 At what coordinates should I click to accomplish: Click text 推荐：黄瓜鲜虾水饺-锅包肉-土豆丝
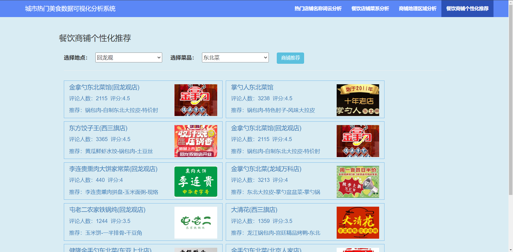[x=111, y=151]
